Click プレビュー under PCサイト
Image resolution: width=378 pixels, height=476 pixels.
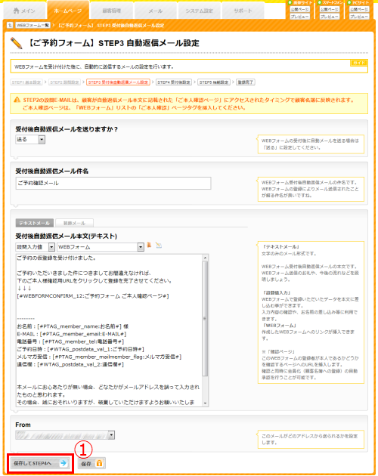(x=359, y=17)
